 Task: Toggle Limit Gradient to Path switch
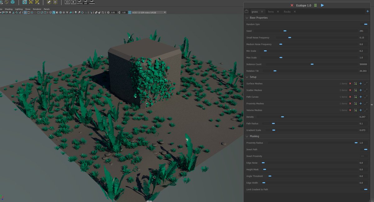tap(366, 189)
